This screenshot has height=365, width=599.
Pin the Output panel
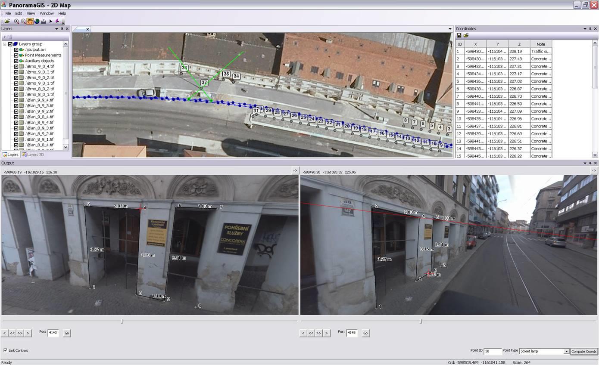click(590, 163)
